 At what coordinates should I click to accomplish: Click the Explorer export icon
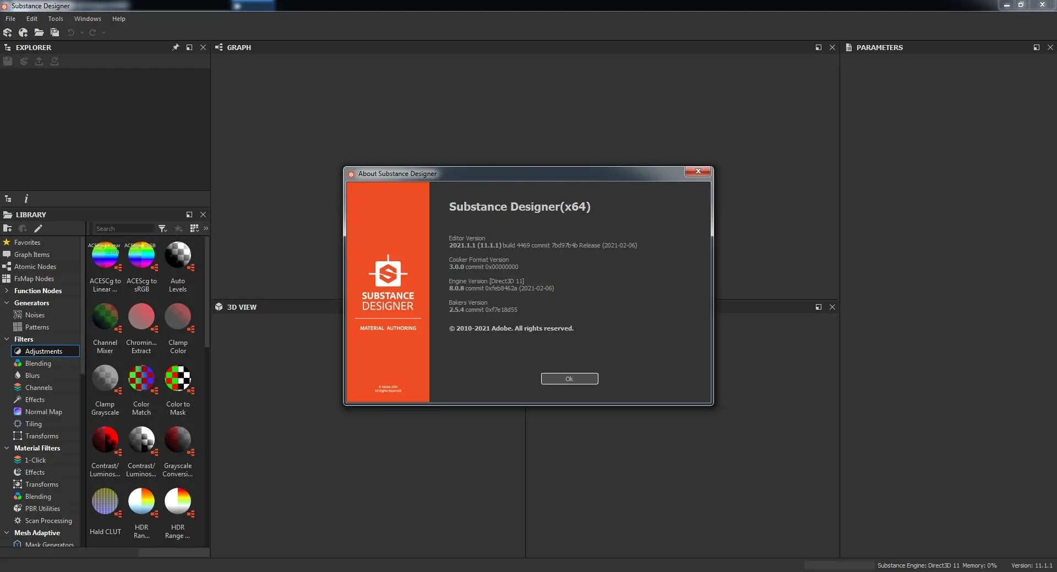[39, 61]
